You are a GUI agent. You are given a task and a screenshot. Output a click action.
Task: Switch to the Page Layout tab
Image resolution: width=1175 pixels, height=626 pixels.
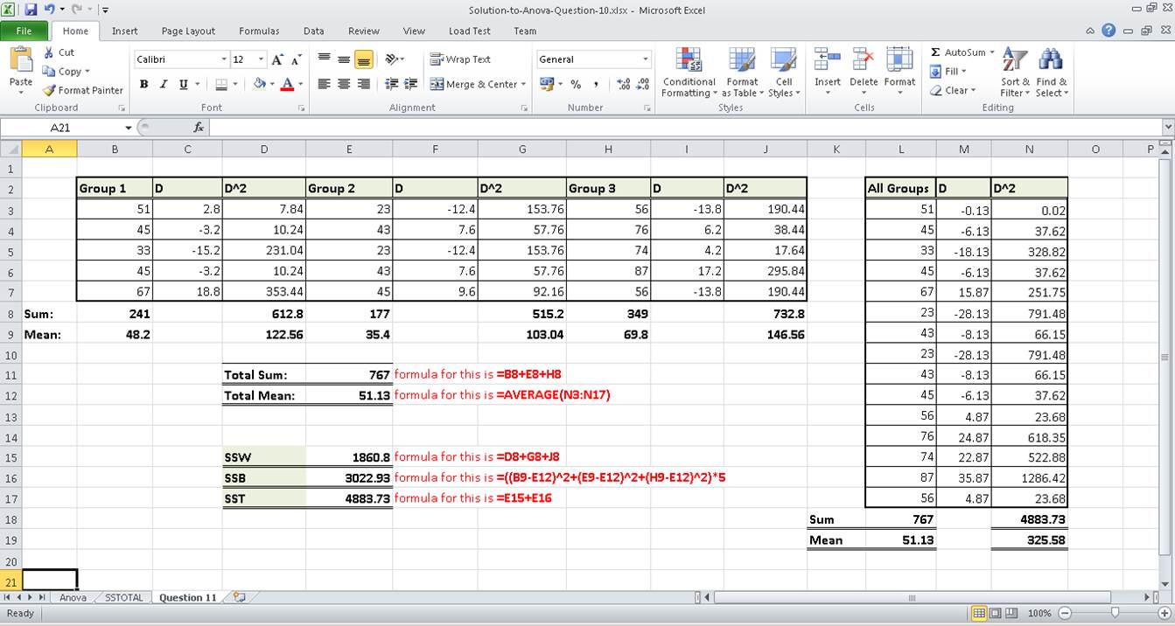tap(188, 31)
